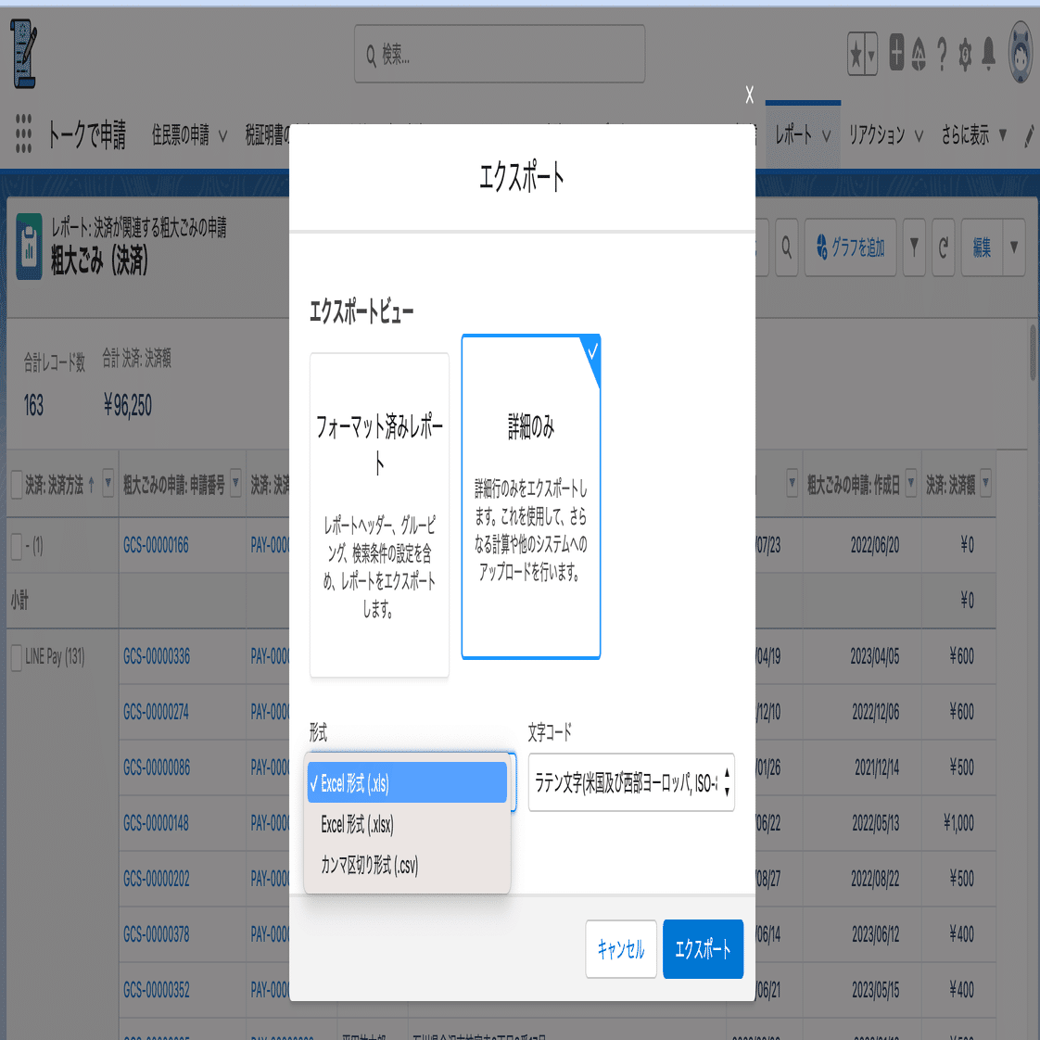Click the refresh report icon
The image size is (1040, 1040).
click(944, 247)
